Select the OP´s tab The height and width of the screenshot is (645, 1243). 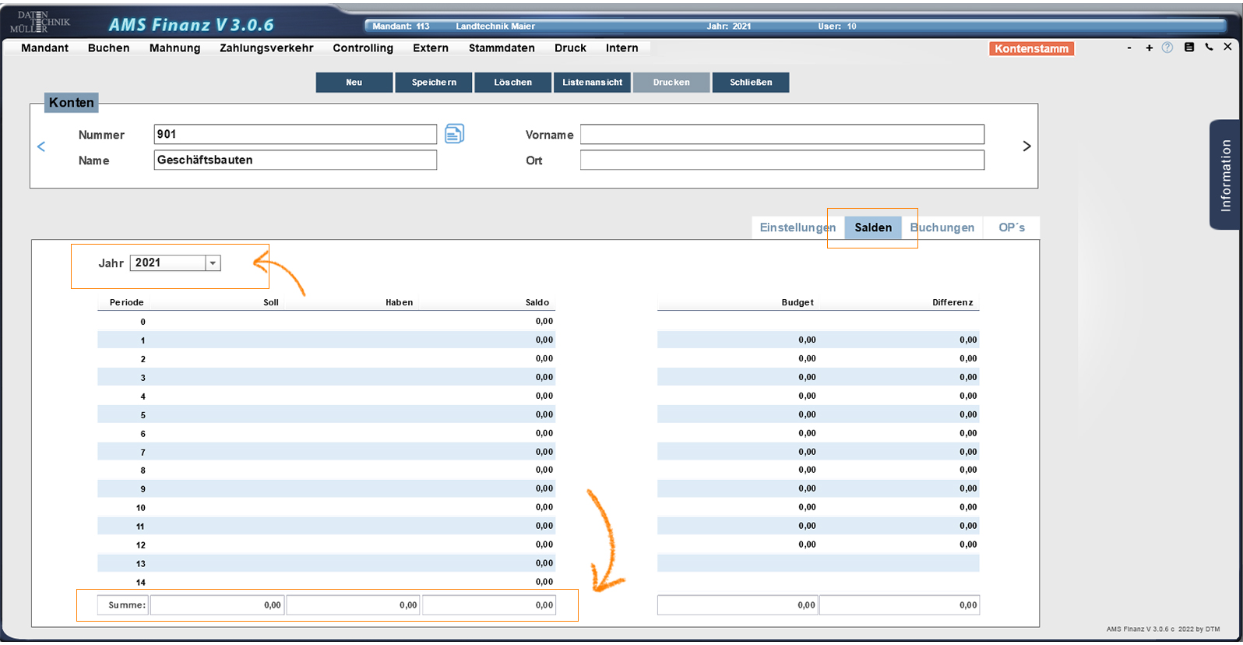click(1012, 227)
